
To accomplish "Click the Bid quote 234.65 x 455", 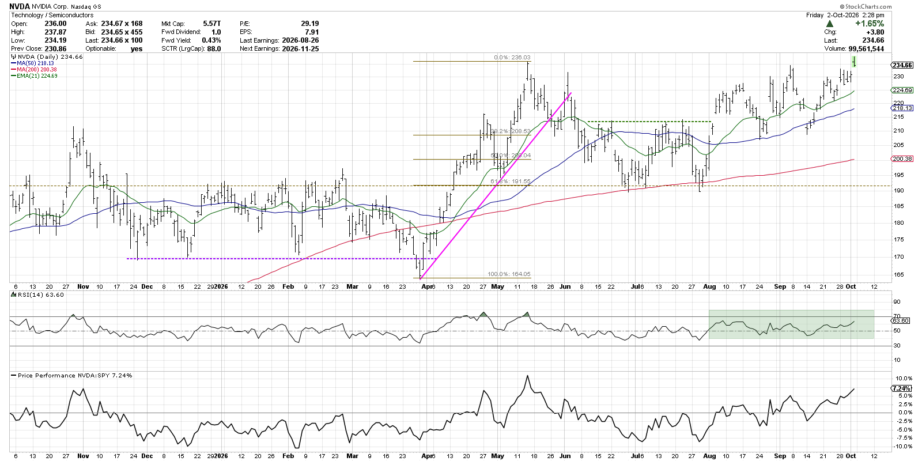I will coord(122,32).
